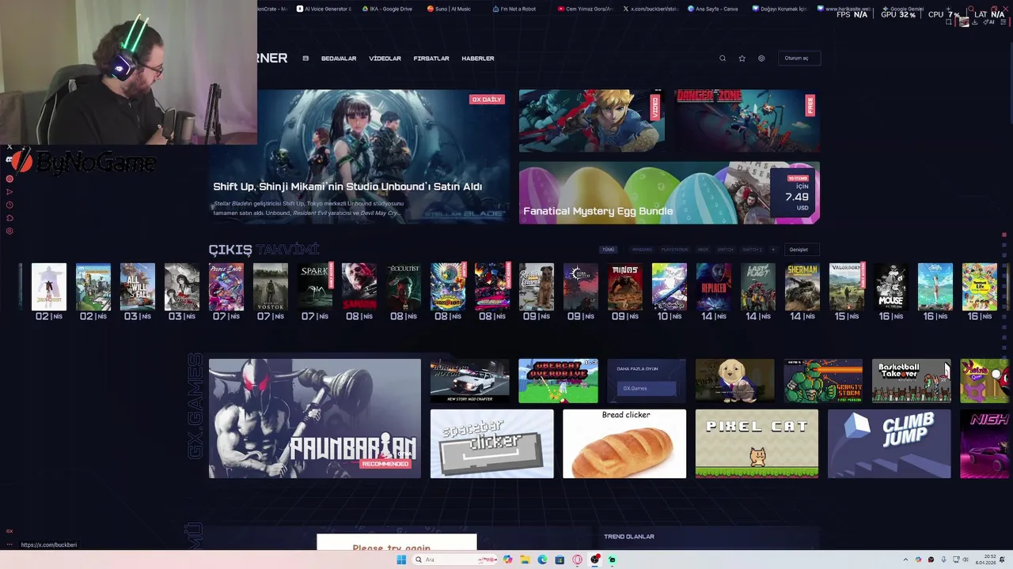Open the All Will Fall game cover

coord(137,286)
